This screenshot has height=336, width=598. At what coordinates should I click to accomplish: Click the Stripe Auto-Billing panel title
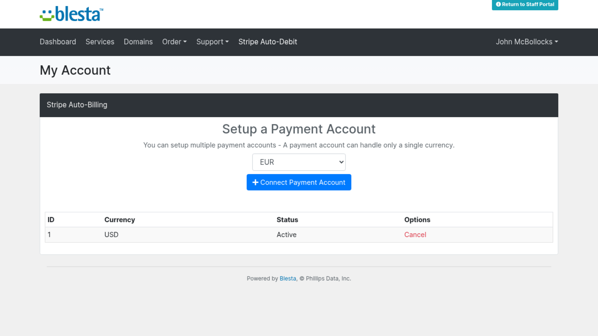tap(77, 105)
